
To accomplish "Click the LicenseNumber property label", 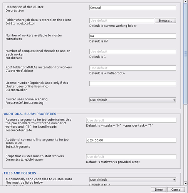I will pos(16,90).
